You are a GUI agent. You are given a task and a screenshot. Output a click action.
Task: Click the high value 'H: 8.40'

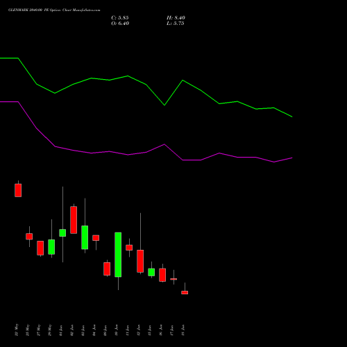coord(176,18)
